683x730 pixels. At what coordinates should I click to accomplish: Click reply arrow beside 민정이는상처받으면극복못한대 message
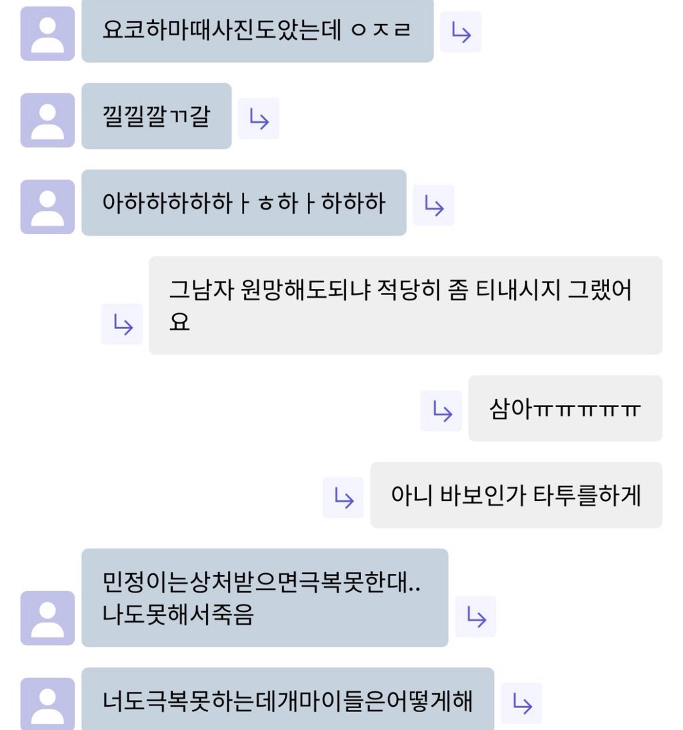[476, 616]
